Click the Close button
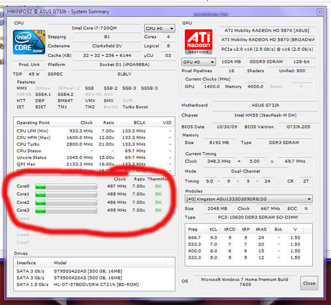 pos(309,283)
